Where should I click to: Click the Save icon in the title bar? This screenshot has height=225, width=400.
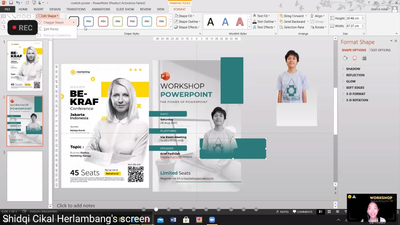coord(11,3)
